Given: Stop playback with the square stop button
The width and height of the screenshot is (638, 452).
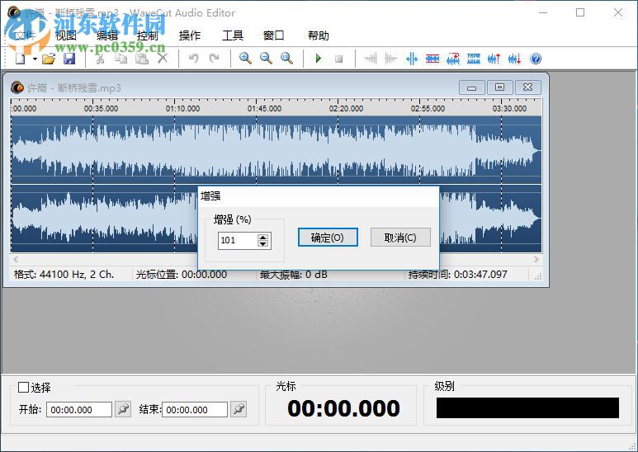Looking at the screenshot, I should (338, 59).
